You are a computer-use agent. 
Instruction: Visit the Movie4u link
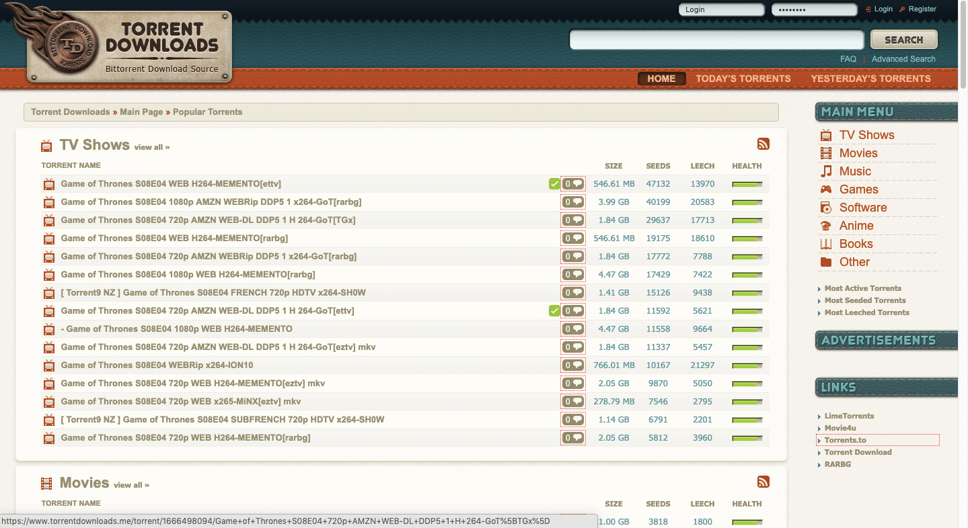840,428
